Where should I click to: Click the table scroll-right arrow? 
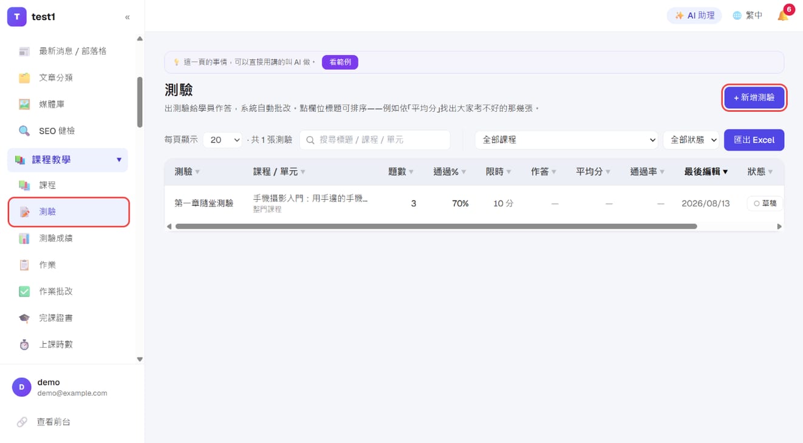pyautogui.click(x=779, y=227)
